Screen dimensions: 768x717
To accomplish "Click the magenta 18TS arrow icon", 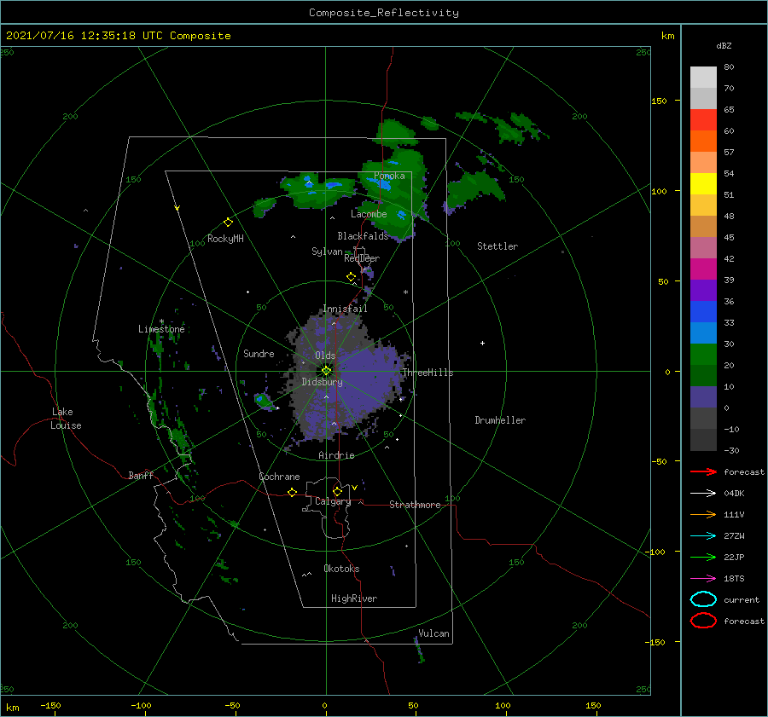I will (x=703, y=579).
